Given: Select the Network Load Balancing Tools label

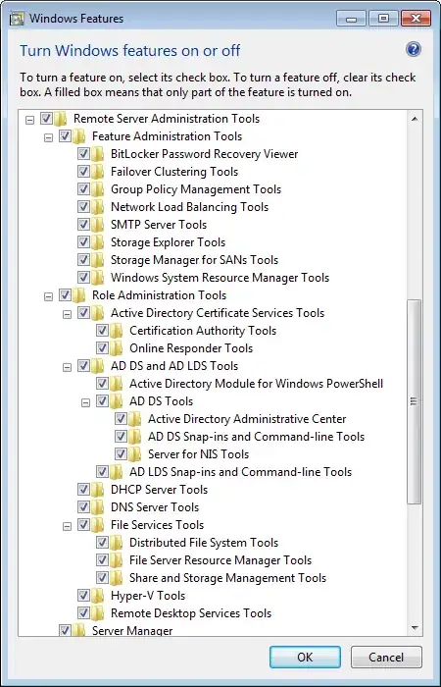Looking at the screenshot, I should (x=189, y=207).
